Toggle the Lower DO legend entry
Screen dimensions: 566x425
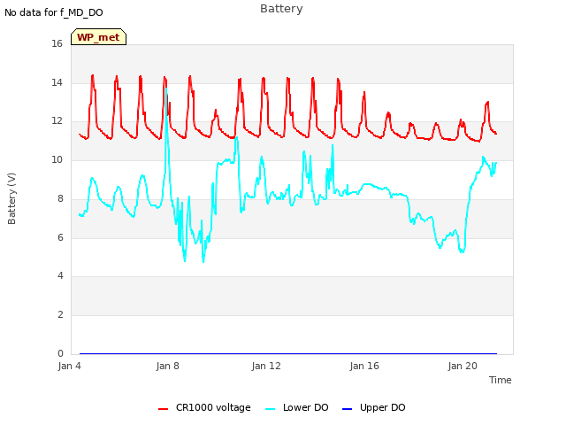coord(297,407)
